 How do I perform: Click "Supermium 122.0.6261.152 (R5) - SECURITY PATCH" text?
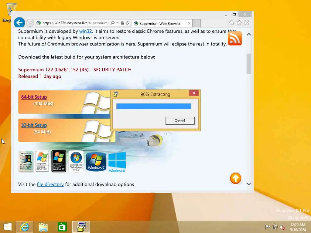pyautogui.click(x=75, y=70)
